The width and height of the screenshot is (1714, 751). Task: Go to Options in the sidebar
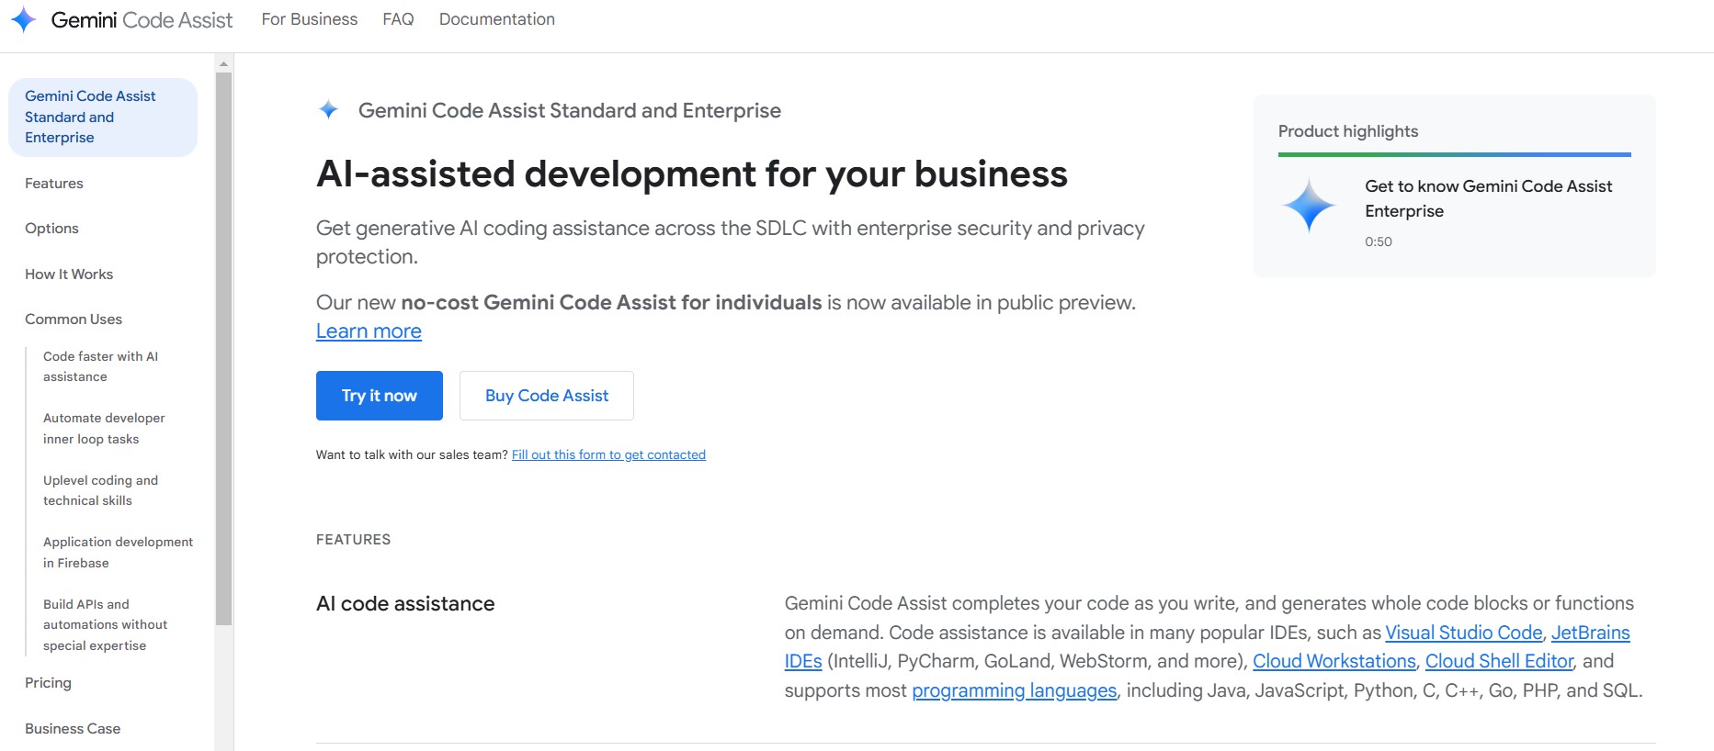[x=51, y=229]
